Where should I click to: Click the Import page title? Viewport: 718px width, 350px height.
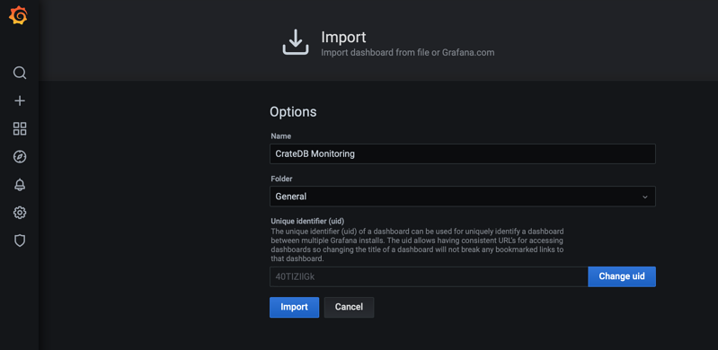pyautogui.click(x=343, y=37)
